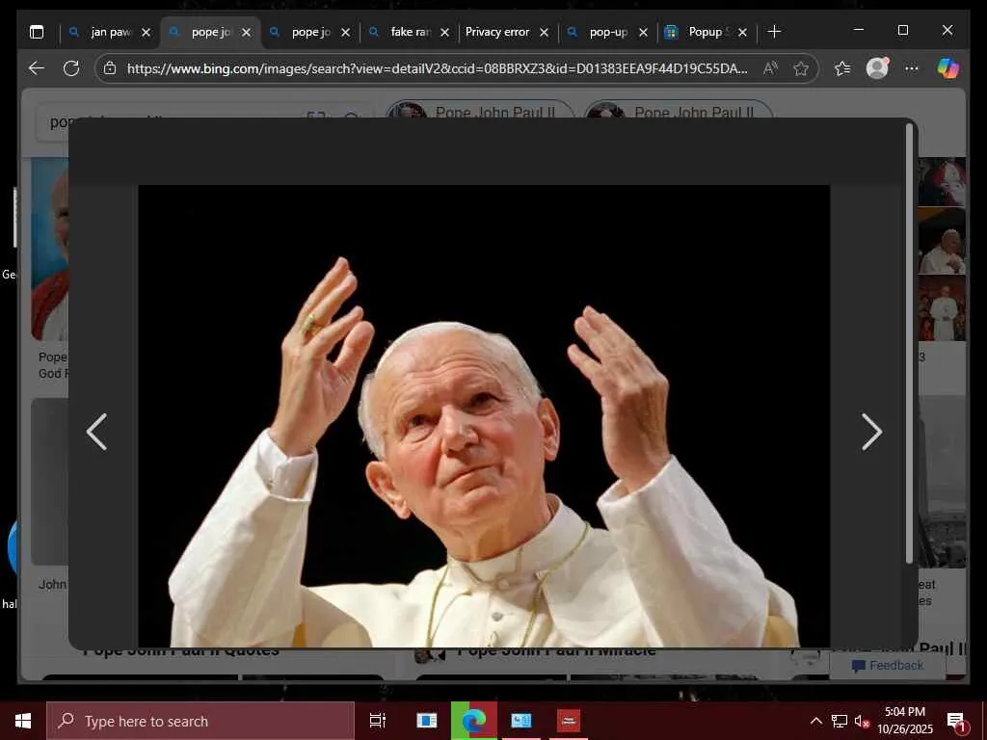Select the first 'pope jo' tab
The image size is (987, 740).
210,32
